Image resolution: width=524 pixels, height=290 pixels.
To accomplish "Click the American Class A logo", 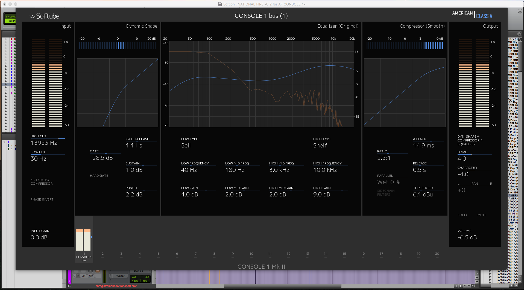I will (472, 15).
